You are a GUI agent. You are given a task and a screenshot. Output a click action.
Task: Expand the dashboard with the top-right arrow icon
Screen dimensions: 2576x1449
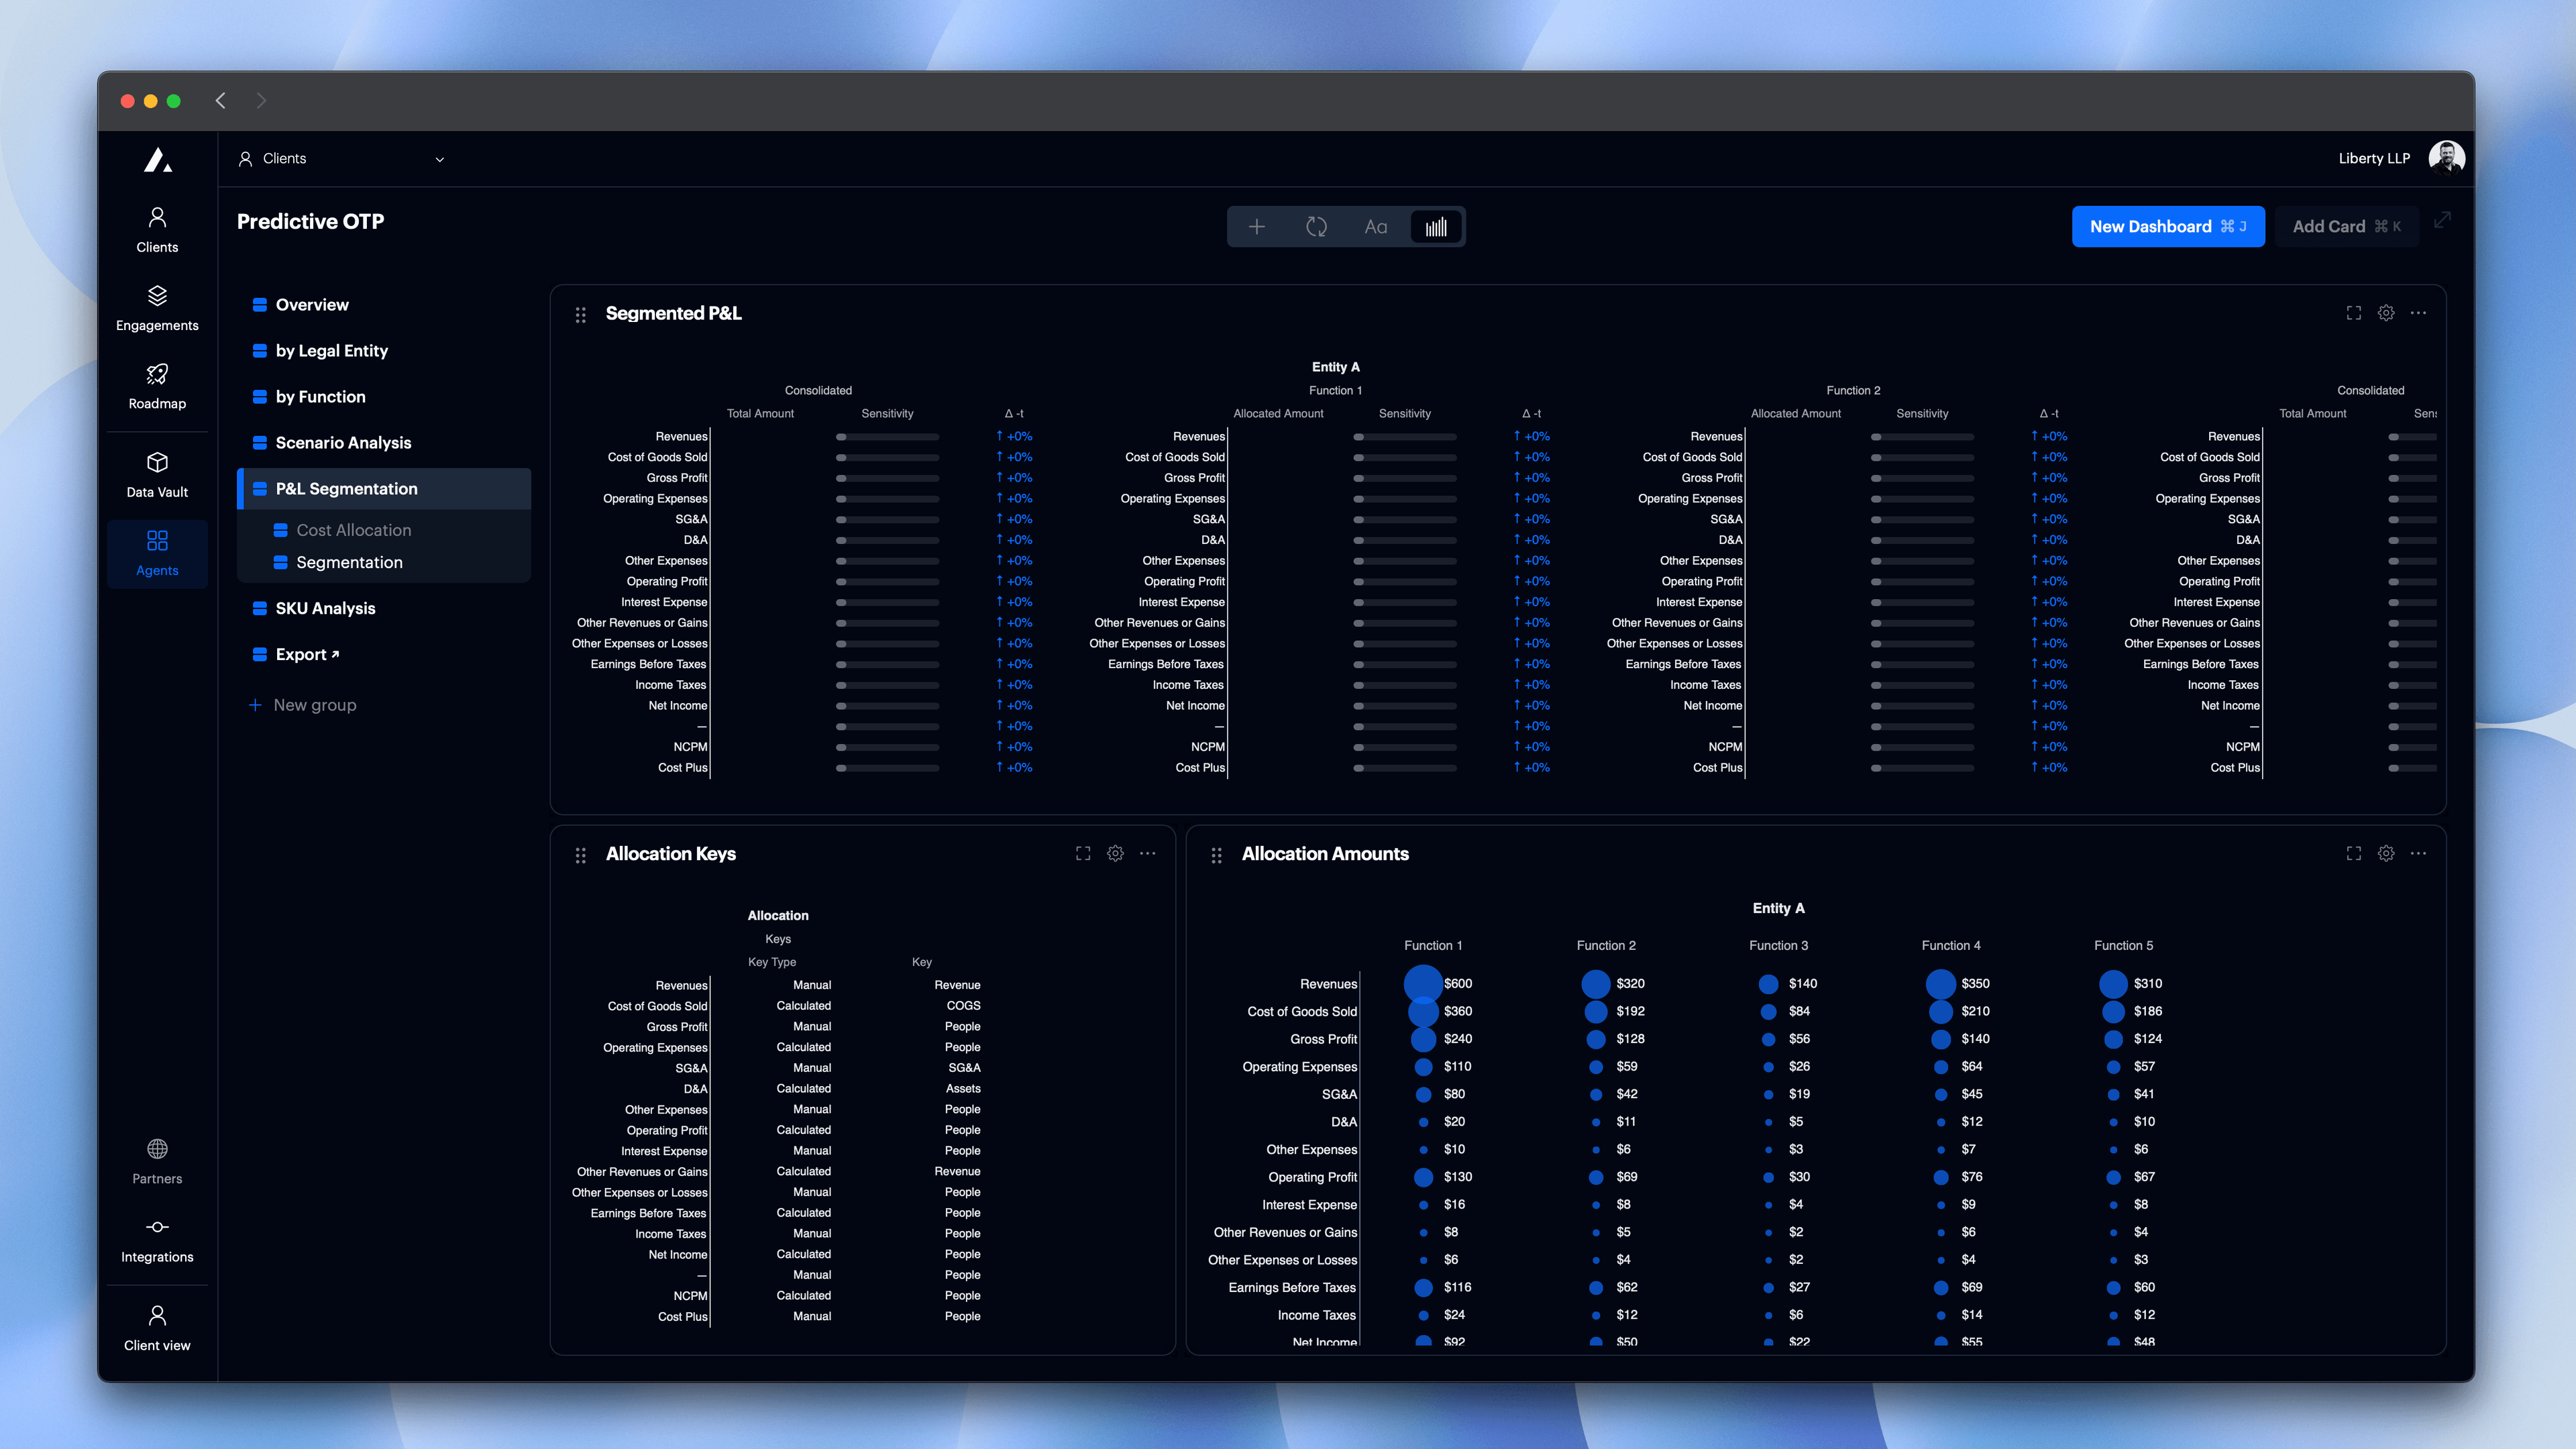[x=2442, y=220]
